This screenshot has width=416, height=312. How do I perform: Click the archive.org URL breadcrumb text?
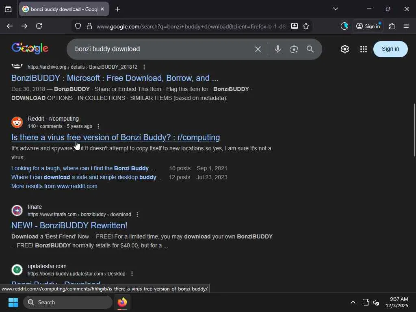[82, 67]
